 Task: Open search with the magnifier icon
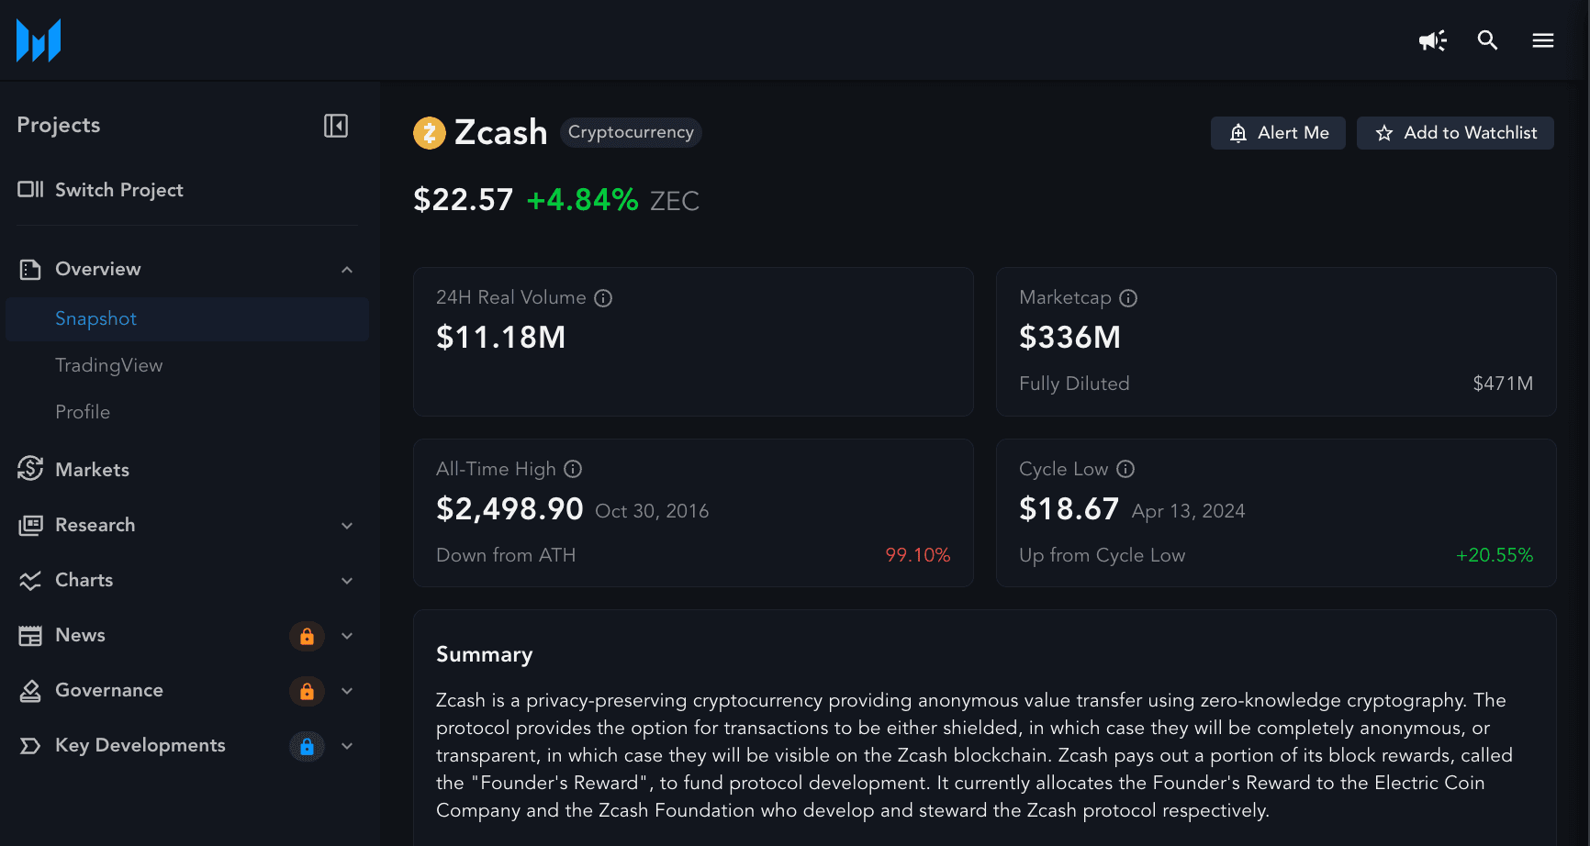1487,40
